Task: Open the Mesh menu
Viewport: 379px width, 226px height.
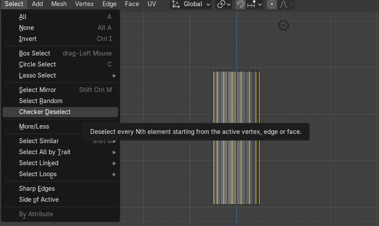Action: click(x=59, y=4)
